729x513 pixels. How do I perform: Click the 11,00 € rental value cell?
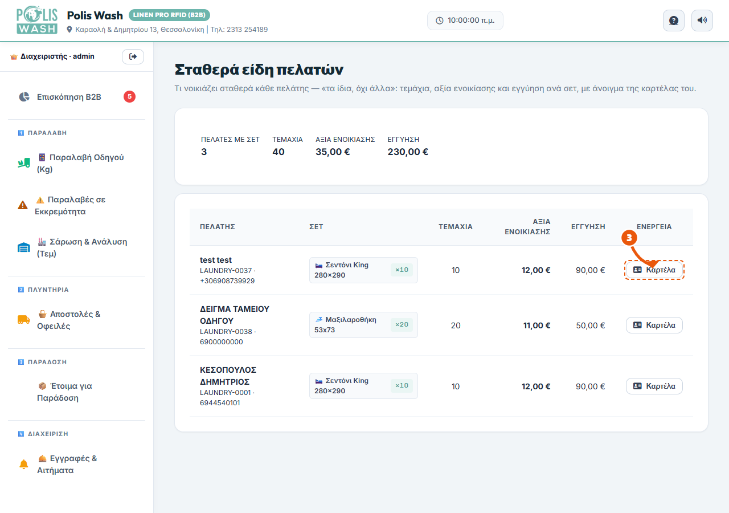[536, 325]
